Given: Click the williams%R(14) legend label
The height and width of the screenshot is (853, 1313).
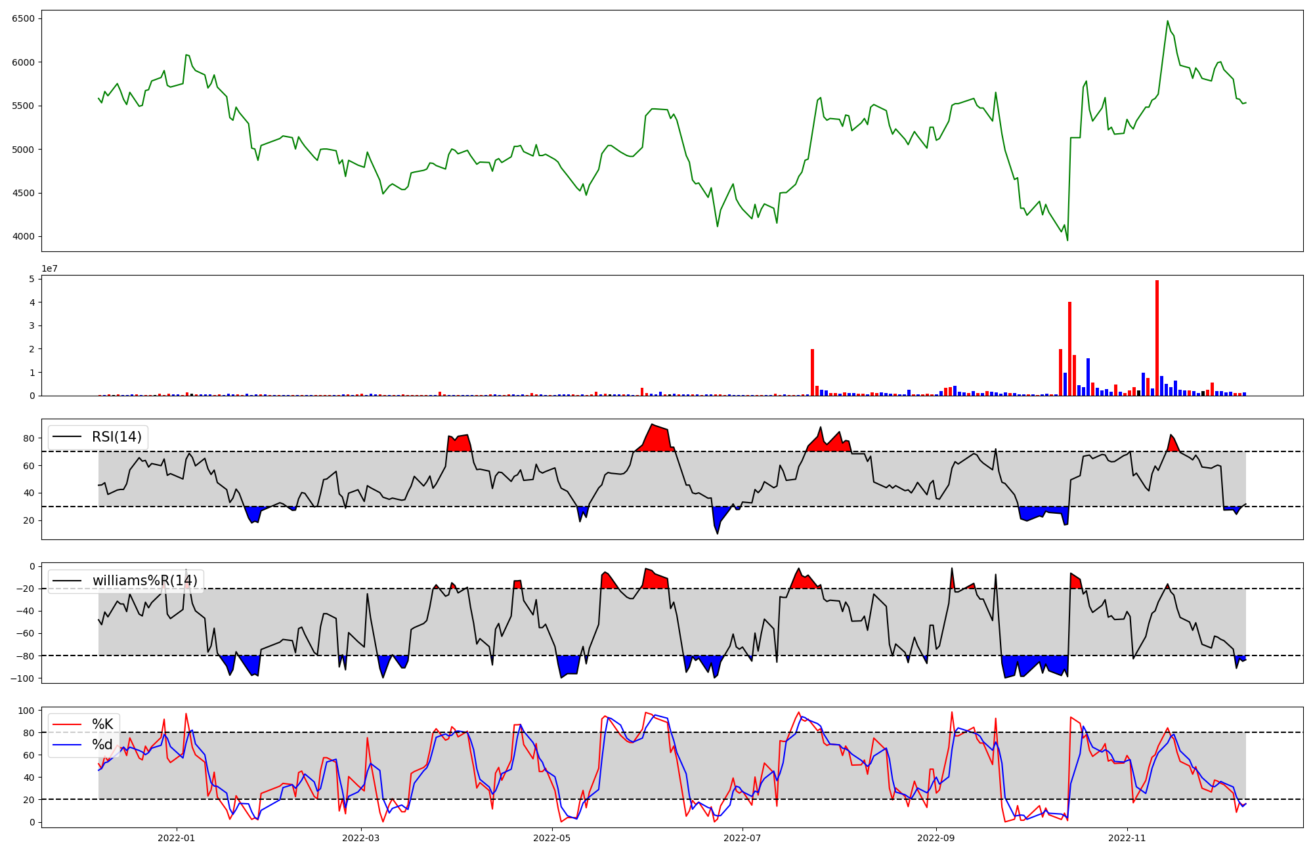Looking at the screenshot, I should coord(144,581).
